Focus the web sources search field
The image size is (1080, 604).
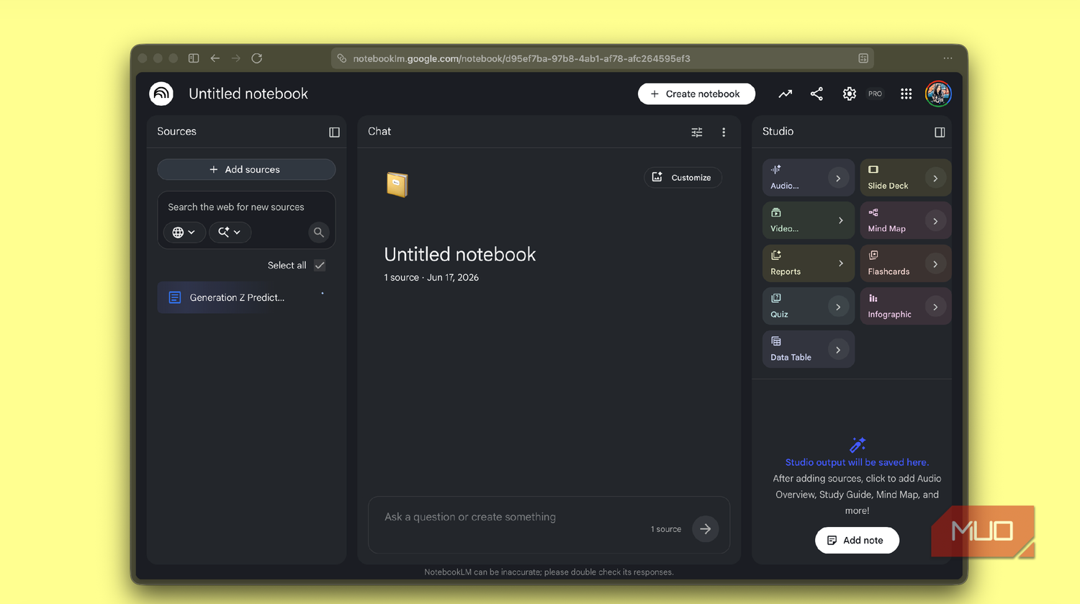(x=246, y=207)
